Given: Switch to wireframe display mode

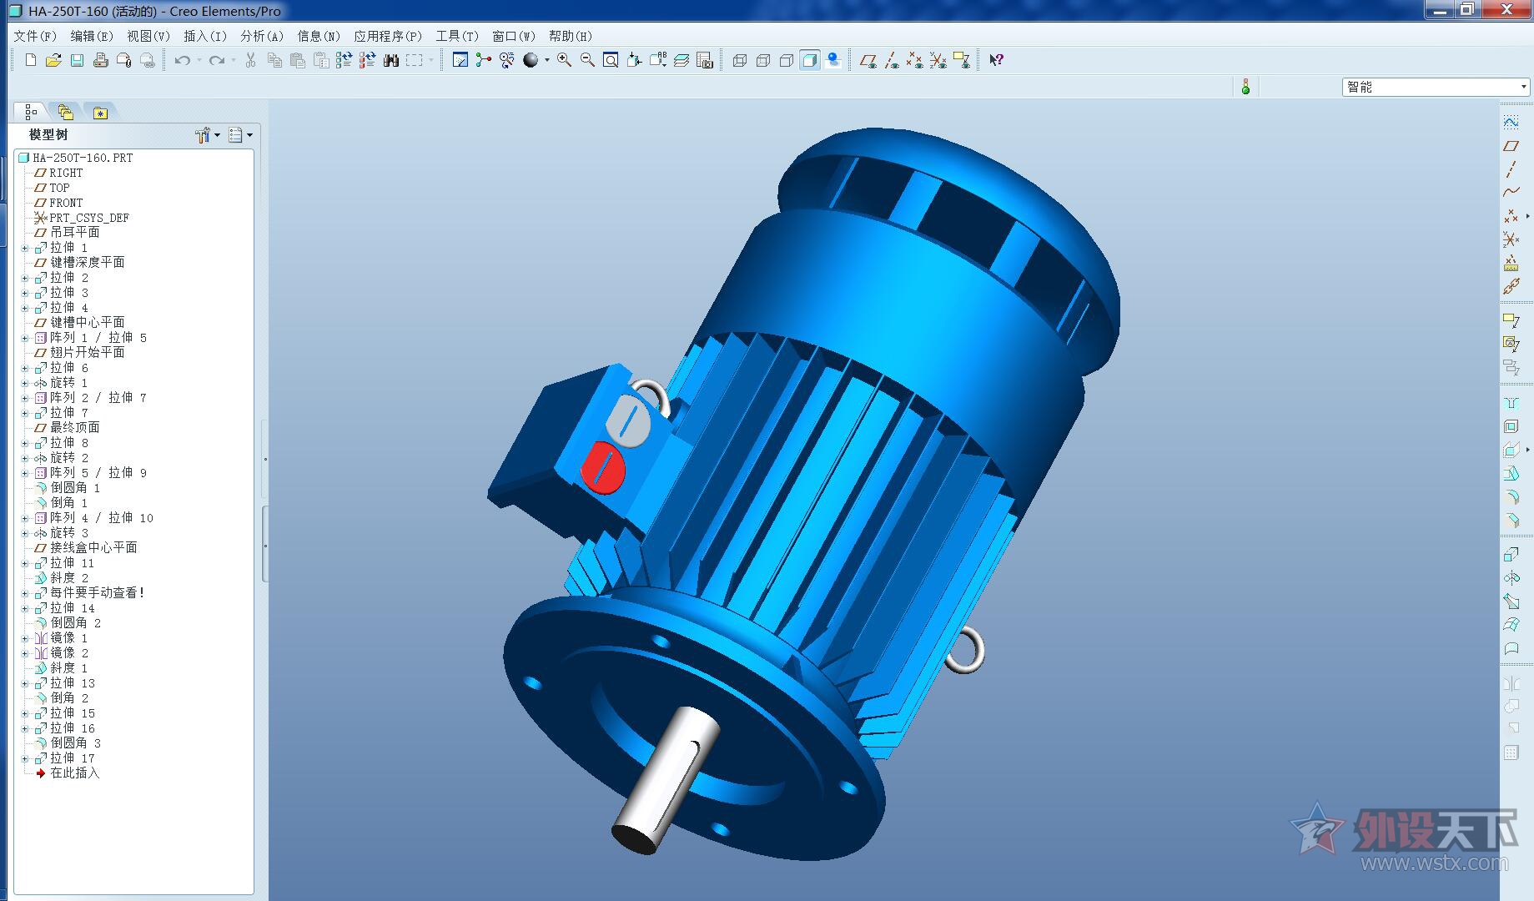Looking at the screenshot, I should [739, 60].
